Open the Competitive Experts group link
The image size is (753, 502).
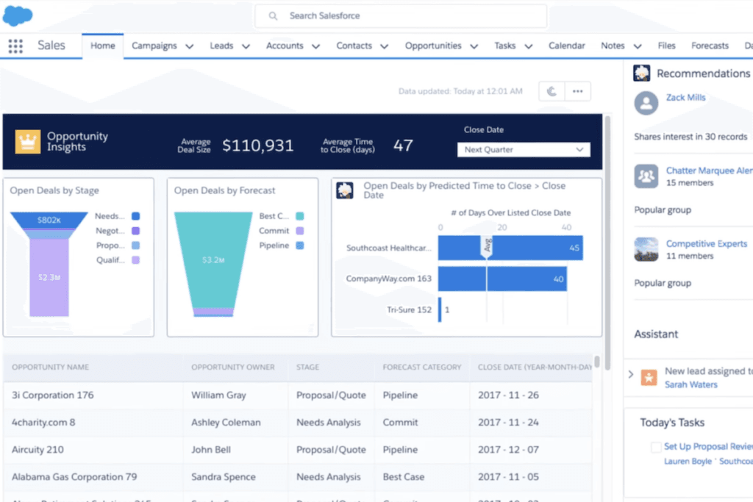[707, 244]
